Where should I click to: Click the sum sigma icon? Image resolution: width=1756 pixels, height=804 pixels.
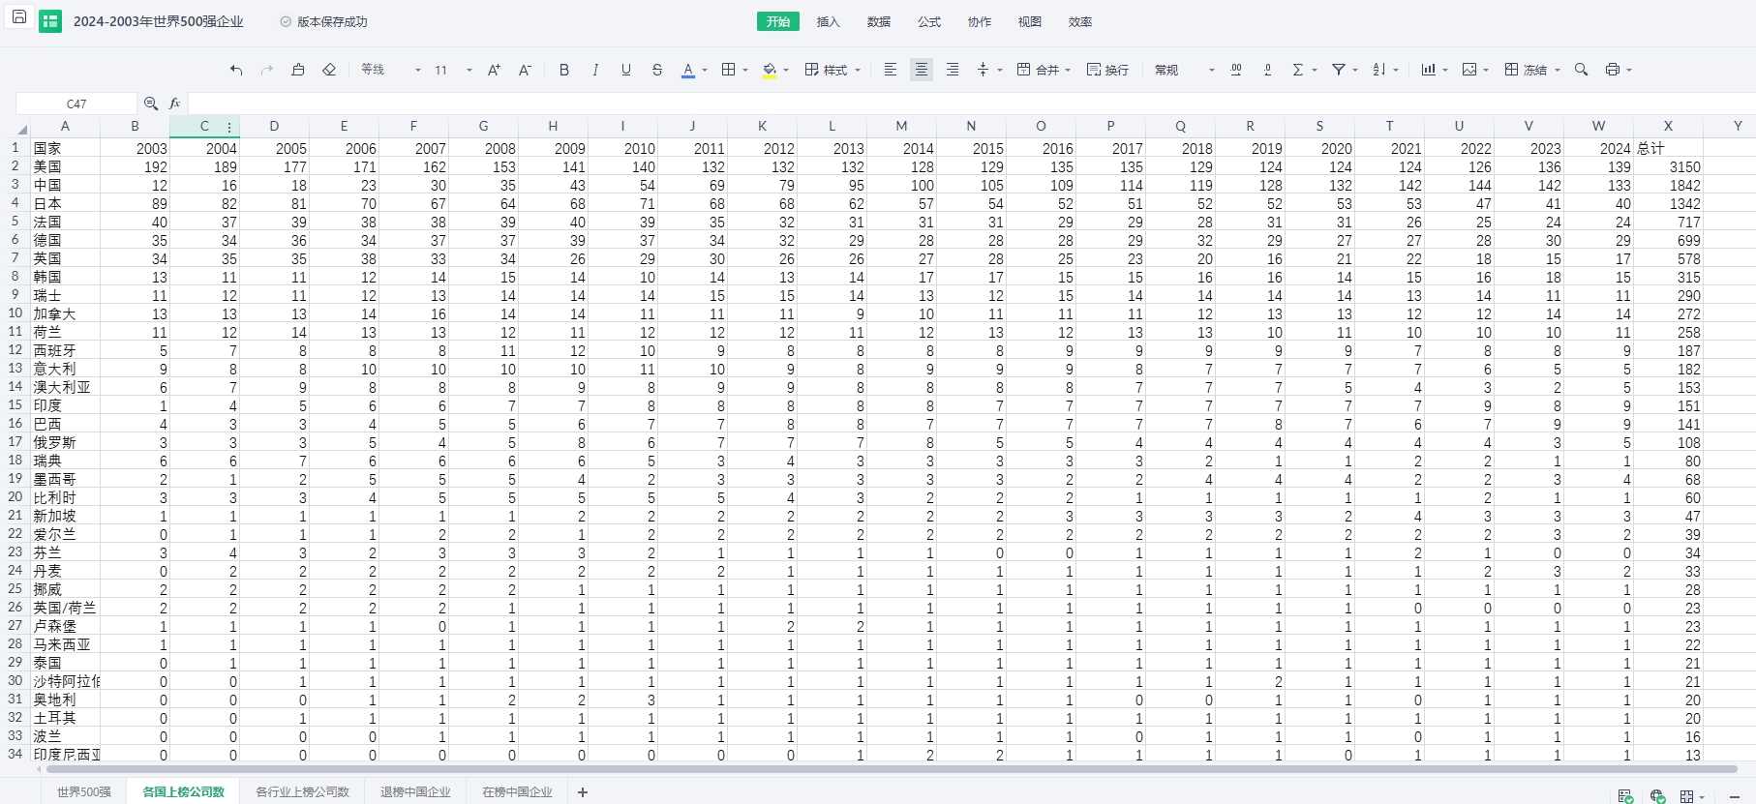click(1298, 70)
